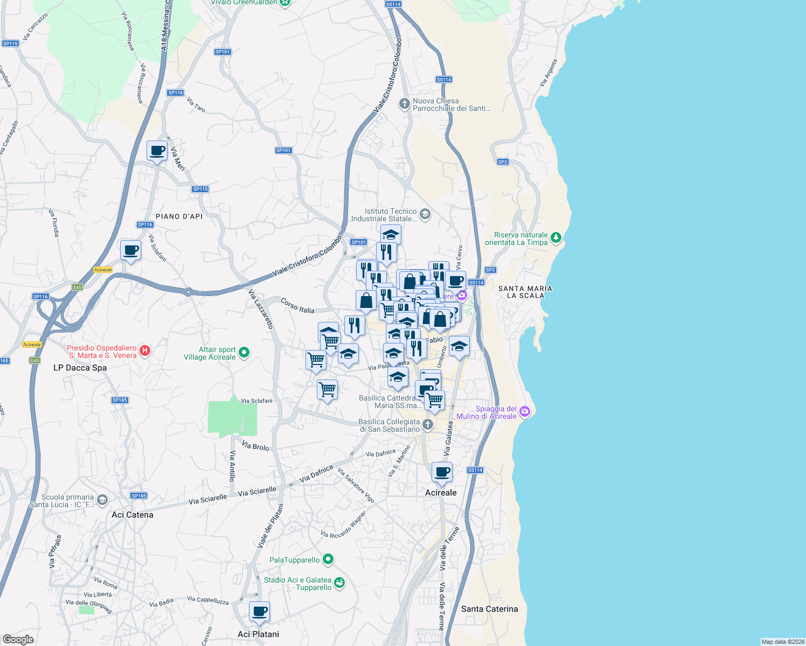
Task: Select the Viale dei Platani label
Action: tap(270, 526)
